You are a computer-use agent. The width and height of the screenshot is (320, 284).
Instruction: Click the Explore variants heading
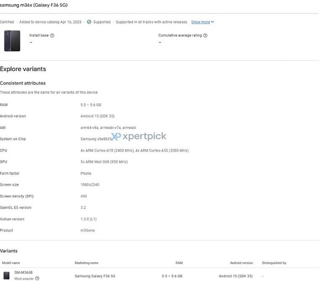point(23,69)
